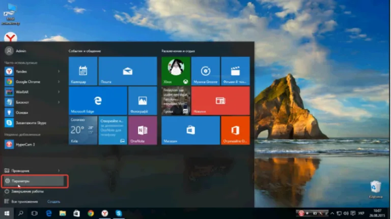Expand Google Chrome jump list arrow
The image size is (391, 219).
pos(59,82)
